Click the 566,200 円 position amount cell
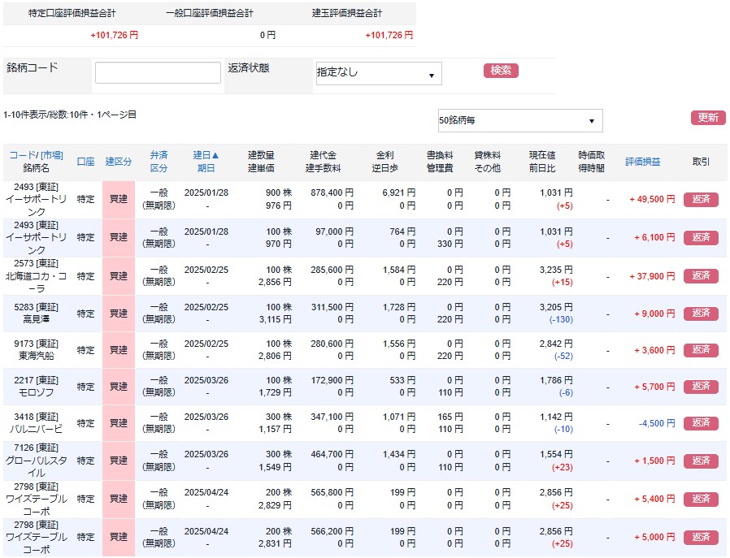The image size is (730, 558). 332,531
